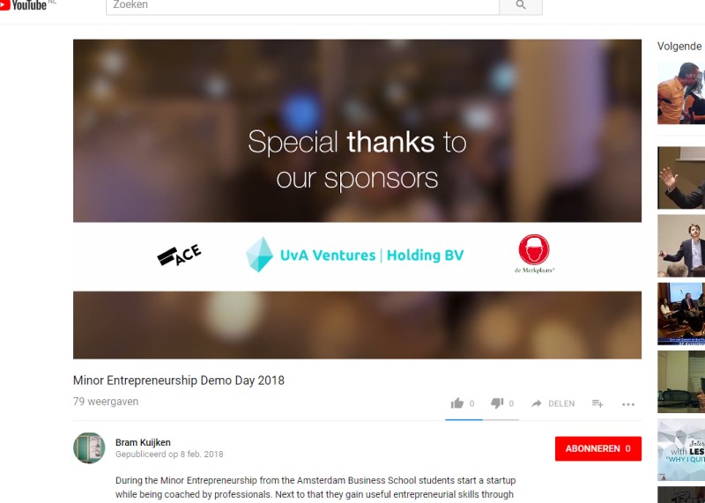
Task: Like the video with thumbs-up icon
Action: [457, 403]
